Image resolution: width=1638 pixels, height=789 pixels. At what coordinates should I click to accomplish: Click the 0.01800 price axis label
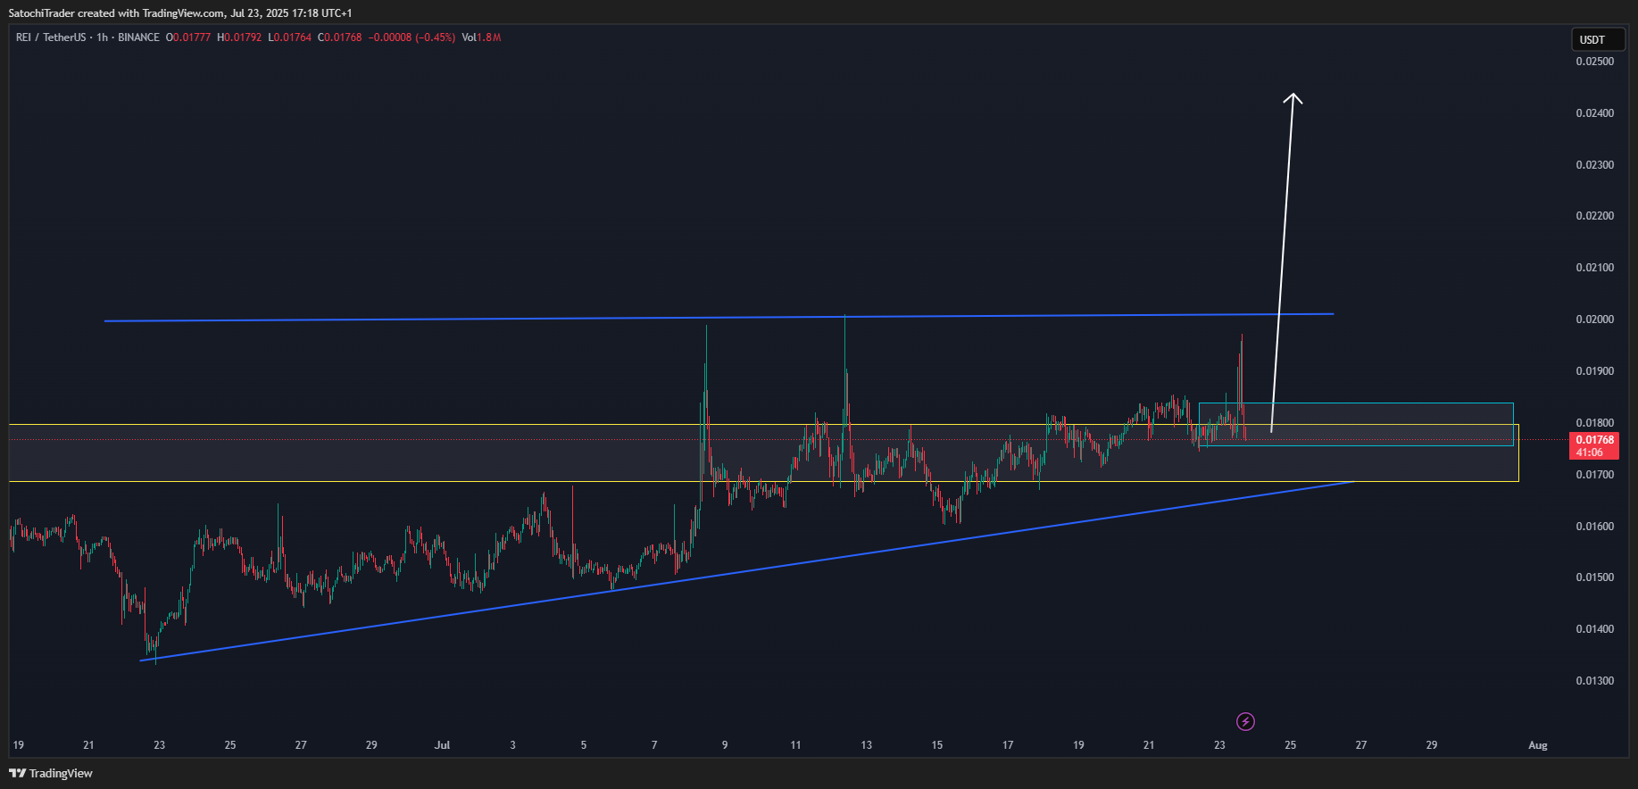1594,423
